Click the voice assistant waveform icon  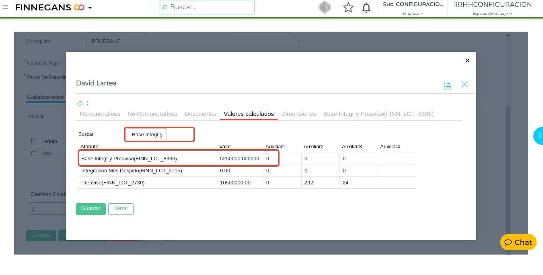324,8
